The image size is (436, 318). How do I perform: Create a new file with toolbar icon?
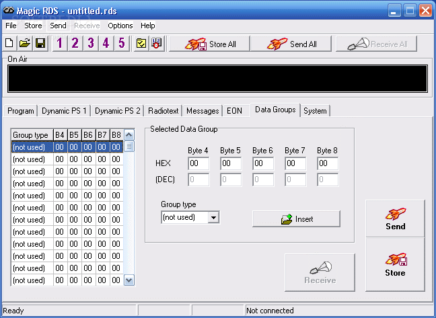tap(9, 43)
